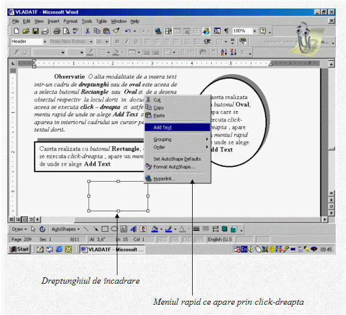Image resolution: width=346 pixels, height=315 pixels.
Task: Toggle the Drawing toolbar icon
Action: pyautogui.click(x=206, y=31)
